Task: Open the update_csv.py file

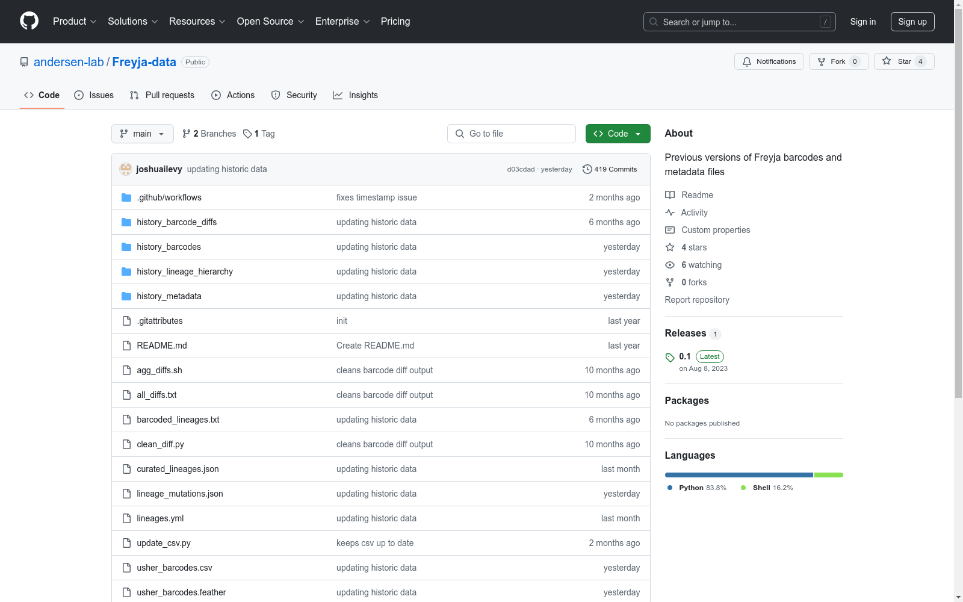Action: click(164, 543)
